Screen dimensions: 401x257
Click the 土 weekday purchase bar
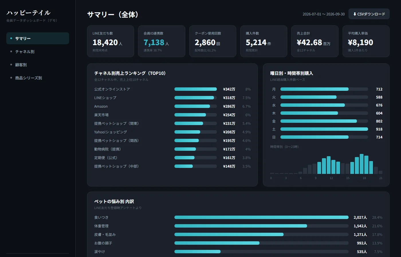[x=324, y=129]
